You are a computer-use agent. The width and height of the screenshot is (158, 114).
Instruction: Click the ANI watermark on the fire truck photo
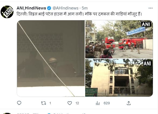pos(146,24)
